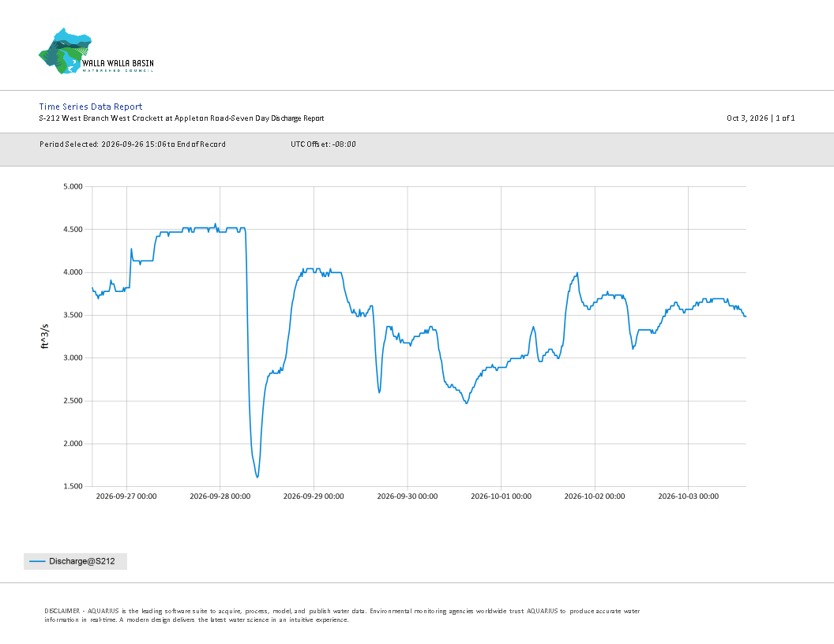This screenshot has width=834, height=644.
Task: Click the '2026-09-28 00:00' x-axis label
Action: (x=220, y=496)
